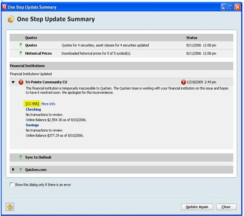Open help with the question mark icon
The width and height of the screenshot is (244, 216).
(x=10, y=207)
